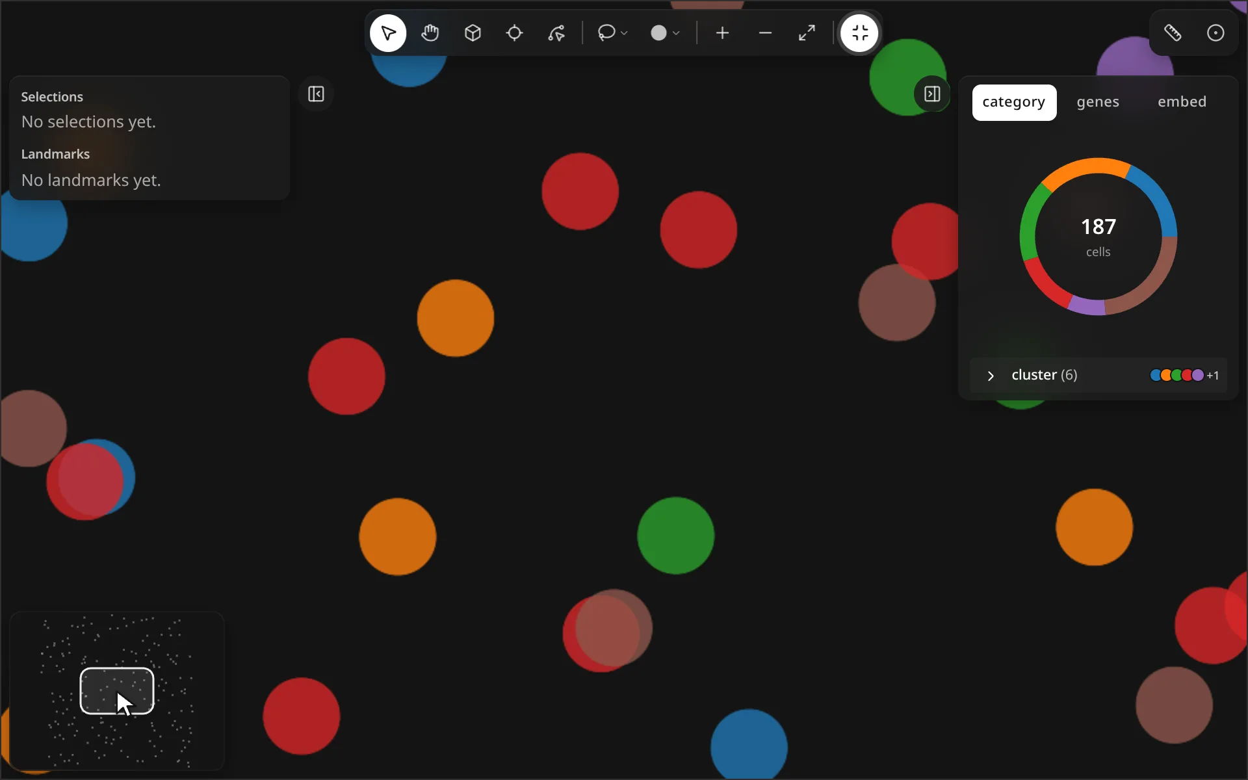Click the circle-dot recenter icon
Viewport: 1248px width, 780px height.
coord(1215,33)
